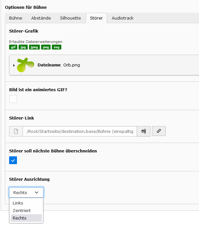Click the green svg extension badge
This screenshot has width=199, height=227.
tap(56, 47)
